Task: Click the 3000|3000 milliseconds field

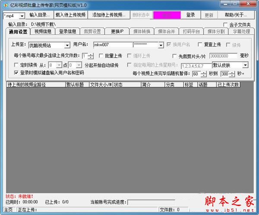Action: (223, 56)
